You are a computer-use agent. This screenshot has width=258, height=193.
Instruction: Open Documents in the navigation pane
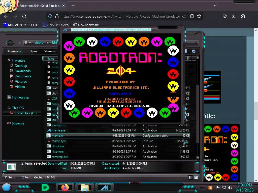23,76
